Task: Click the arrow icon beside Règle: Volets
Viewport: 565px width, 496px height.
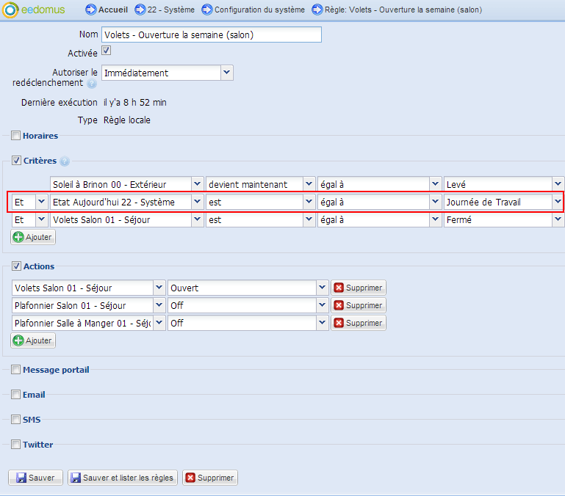Action: (317, 10)
